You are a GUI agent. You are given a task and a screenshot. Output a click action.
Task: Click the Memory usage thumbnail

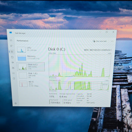22,58
